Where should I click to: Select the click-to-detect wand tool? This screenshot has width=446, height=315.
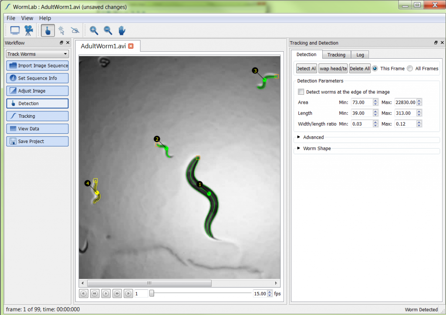coord(61,30)
